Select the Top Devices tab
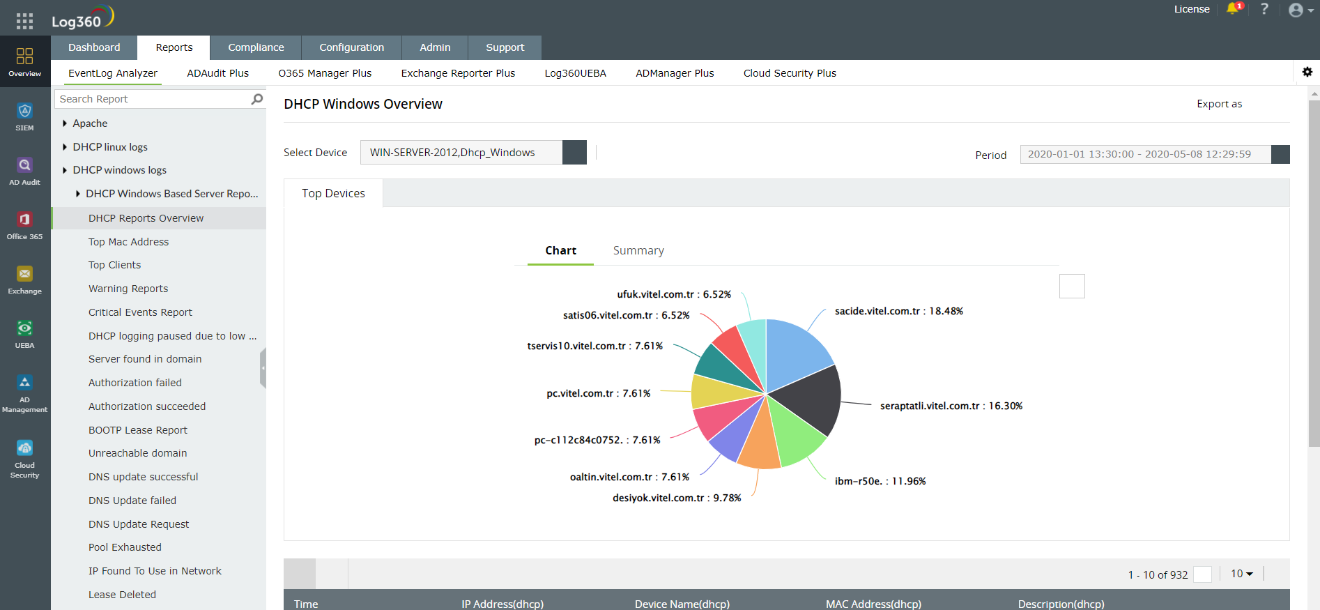The height and width of the screenshot is (610, 1320). click(x=333, y=193)
